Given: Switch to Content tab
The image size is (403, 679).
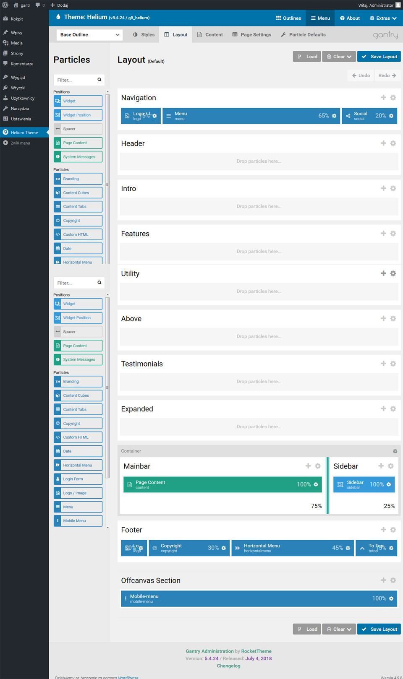Looking at the screenshot, I should coord(210,35).
